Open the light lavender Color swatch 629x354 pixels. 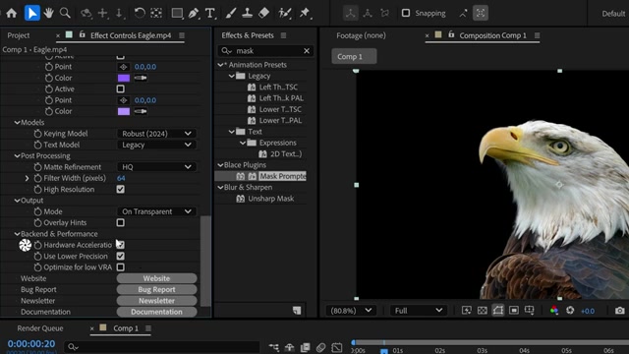[x=124, y=111]
